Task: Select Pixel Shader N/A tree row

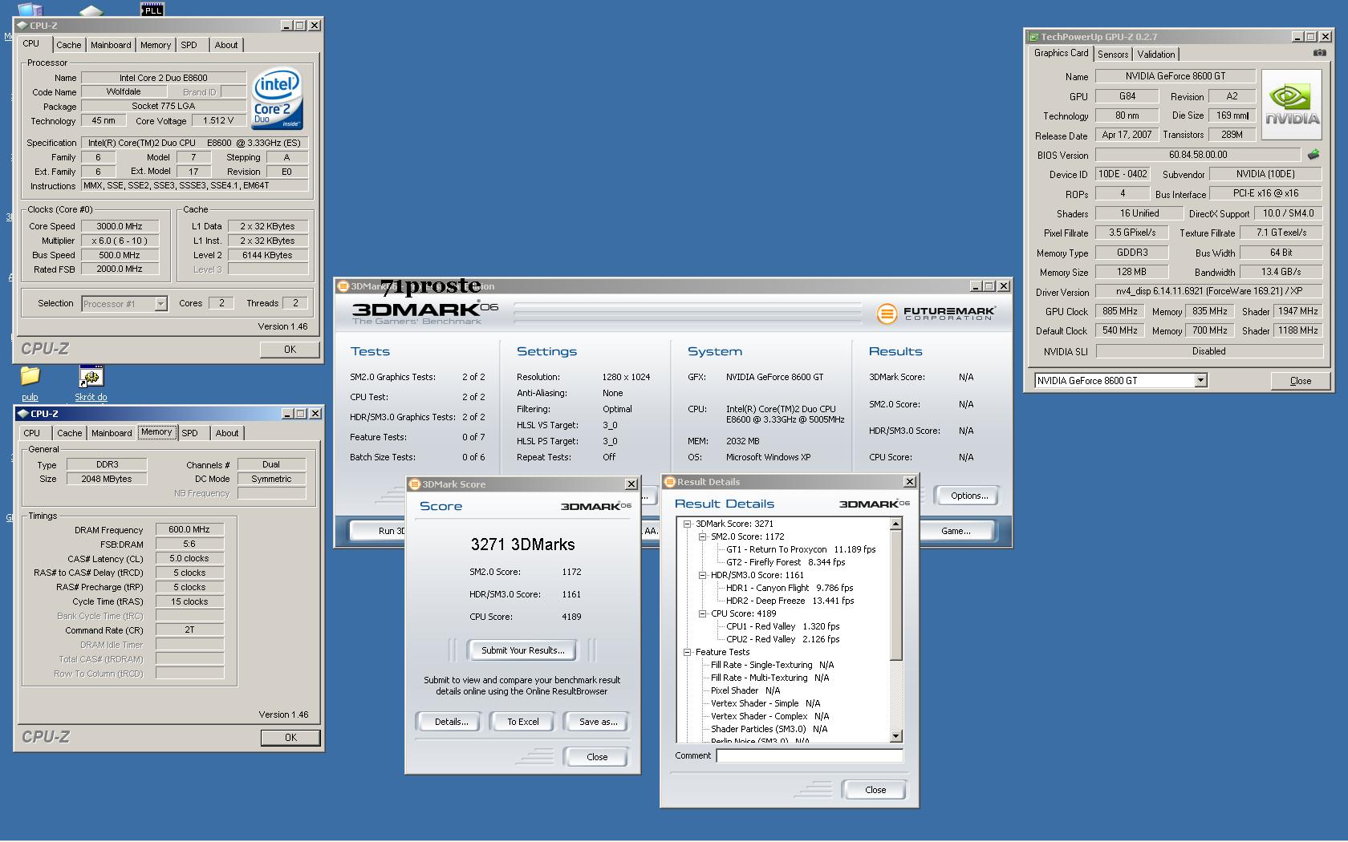Action: (745, 690)
